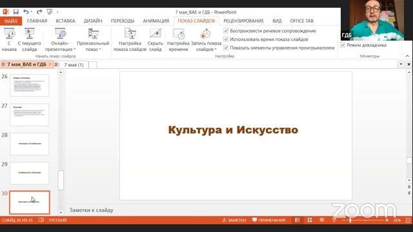The height and width of the screenshot is (232, 413).
Task: Select slide 29 thumbnail
Action: (30, 173)
